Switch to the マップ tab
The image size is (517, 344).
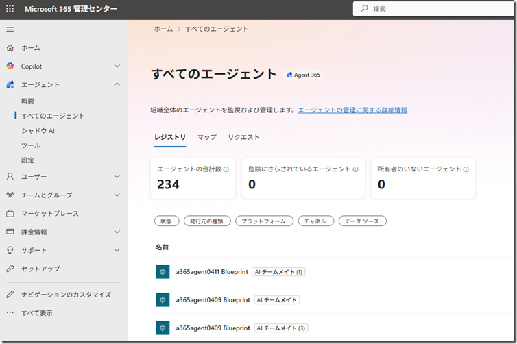(x=207, y=137)
